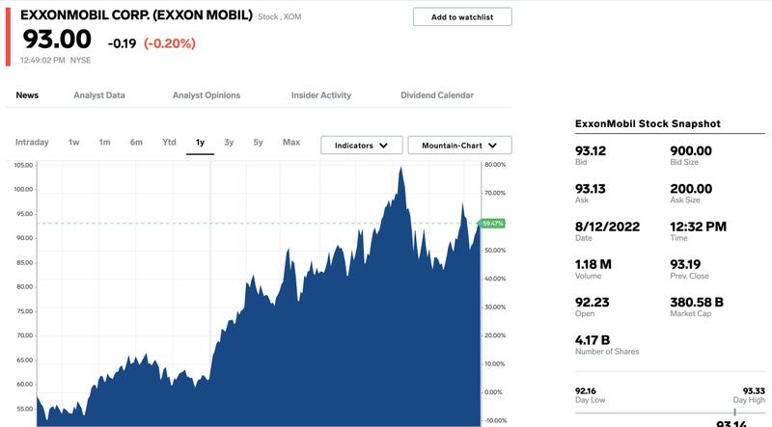Click the Stock, XOM ticker label
Viewport: 772px width, 427px height.
click(x=280, y=16)
